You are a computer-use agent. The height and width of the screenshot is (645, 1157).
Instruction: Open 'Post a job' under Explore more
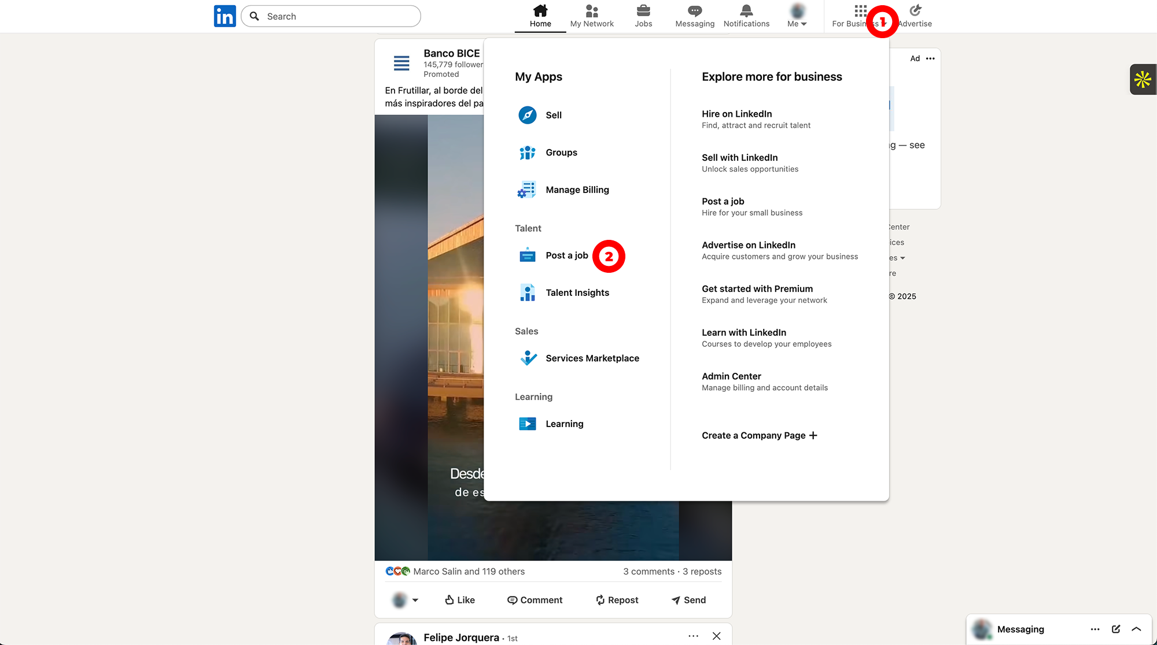click(723, 201)
